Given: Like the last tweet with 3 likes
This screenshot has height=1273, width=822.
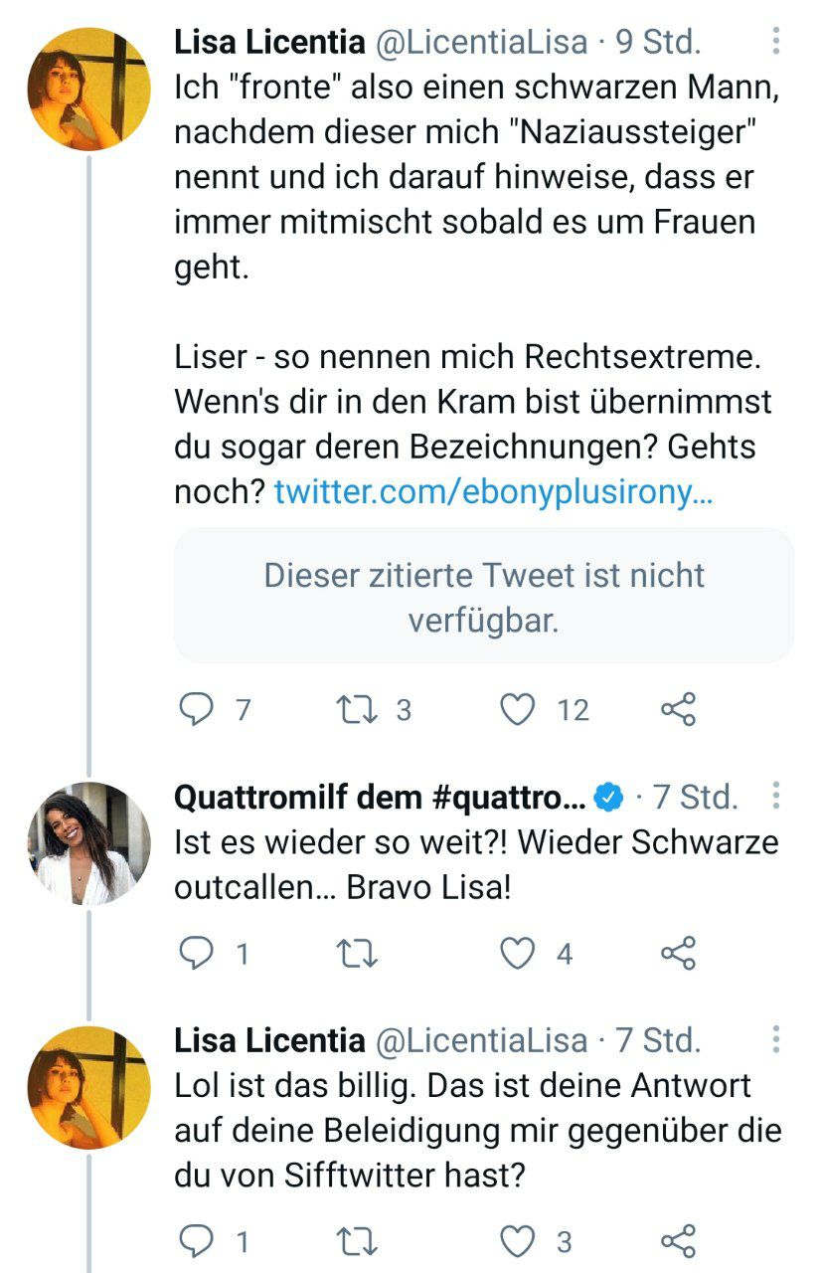Looking at the screenshot, I should click(516, 1240).
